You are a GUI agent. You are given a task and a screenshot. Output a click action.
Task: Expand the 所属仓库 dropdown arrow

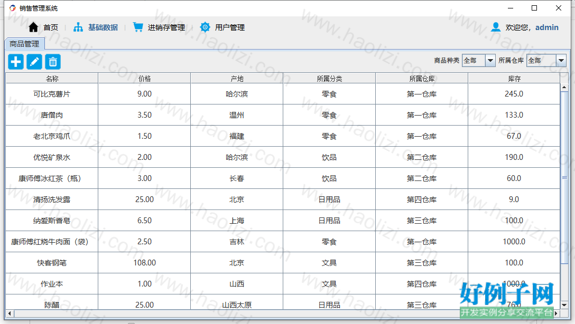(x=561, y=60)
